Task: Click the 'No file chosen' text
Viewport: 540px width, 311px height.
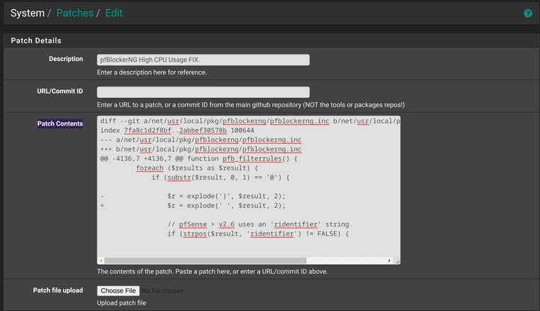Action: (x=162, y=291)
